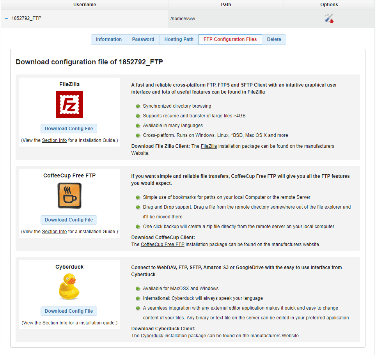
Task: Open Section Info link under CoffeeCup
Action: tap(54, 232)
